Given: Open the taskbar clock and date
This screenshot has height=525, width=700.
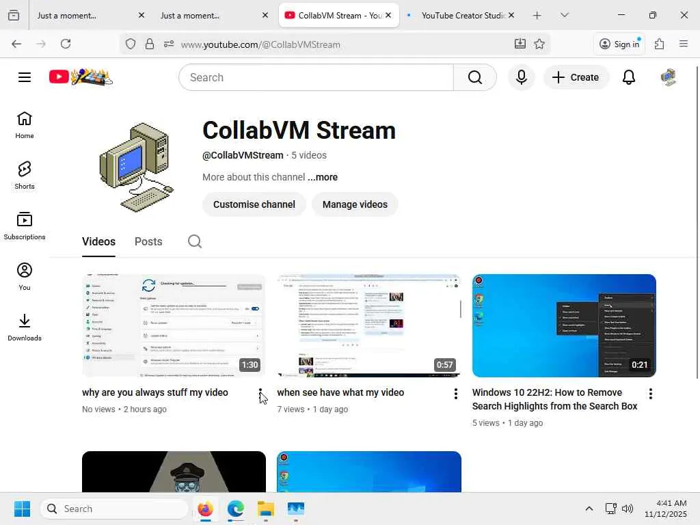Looking at the screenshot, I should pyautogui.click(x=666, y=509).
